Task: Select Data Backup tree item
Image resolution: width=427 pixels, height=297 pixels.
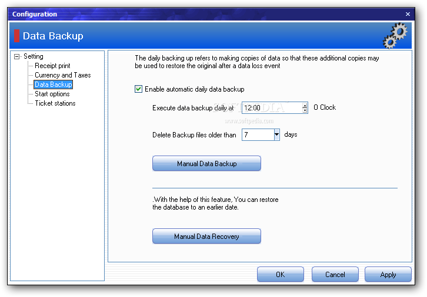Action: (54, 85)
